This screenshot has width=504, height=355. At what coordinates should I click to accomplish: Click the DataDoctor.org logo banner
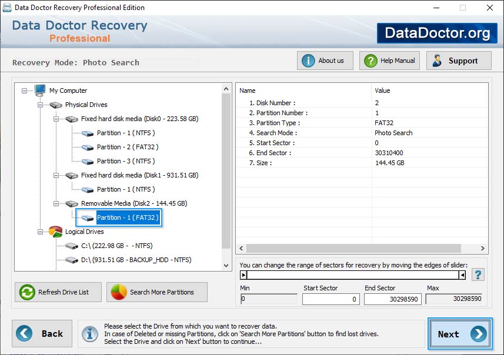(437, 33)
